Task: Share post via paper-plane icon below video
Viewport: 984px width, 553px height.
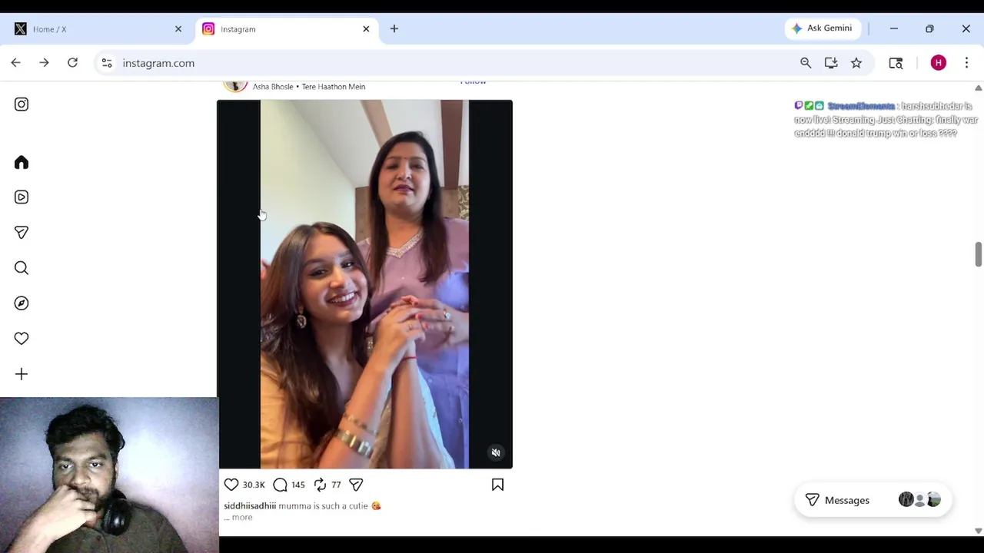Action: (356, 485)
